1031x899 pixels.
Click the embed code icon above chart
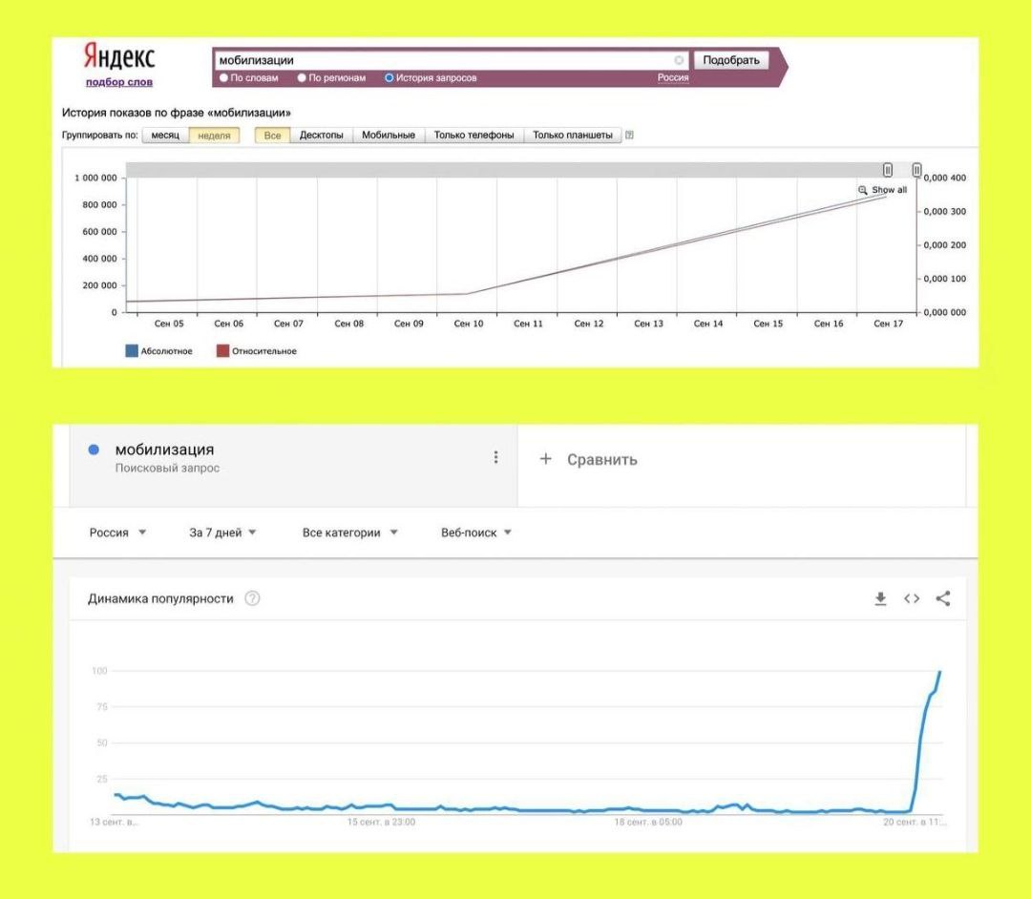[912, 598]
